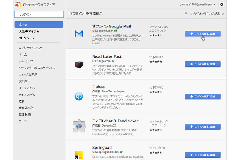Click the Fiabee description text

click(x=117, y=102)
